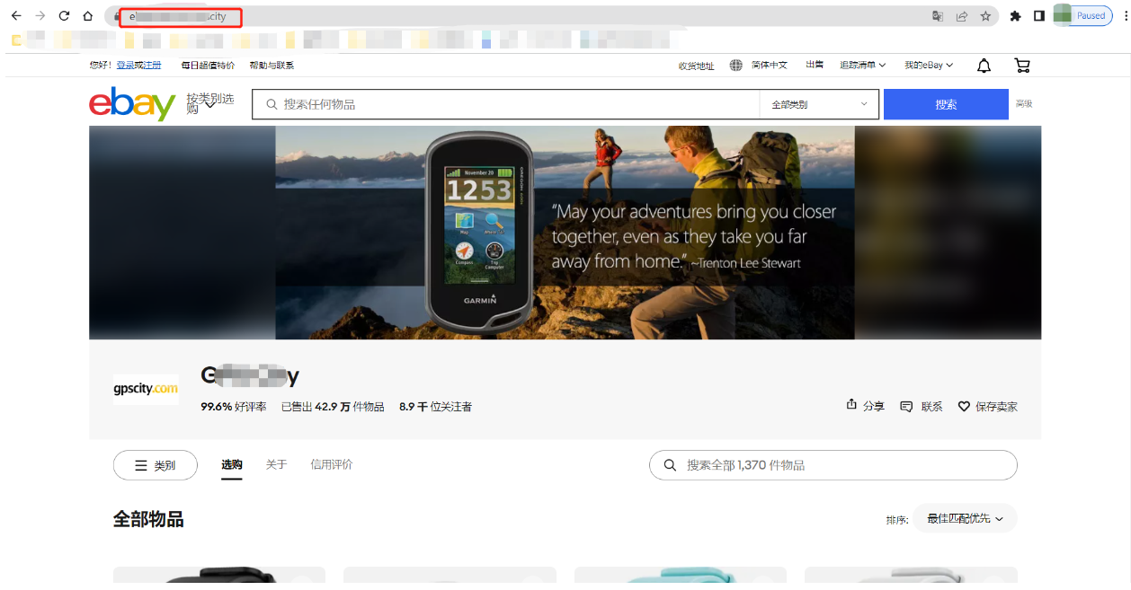
Task: Click the notifications bell icon
Action: click(984, 66)
